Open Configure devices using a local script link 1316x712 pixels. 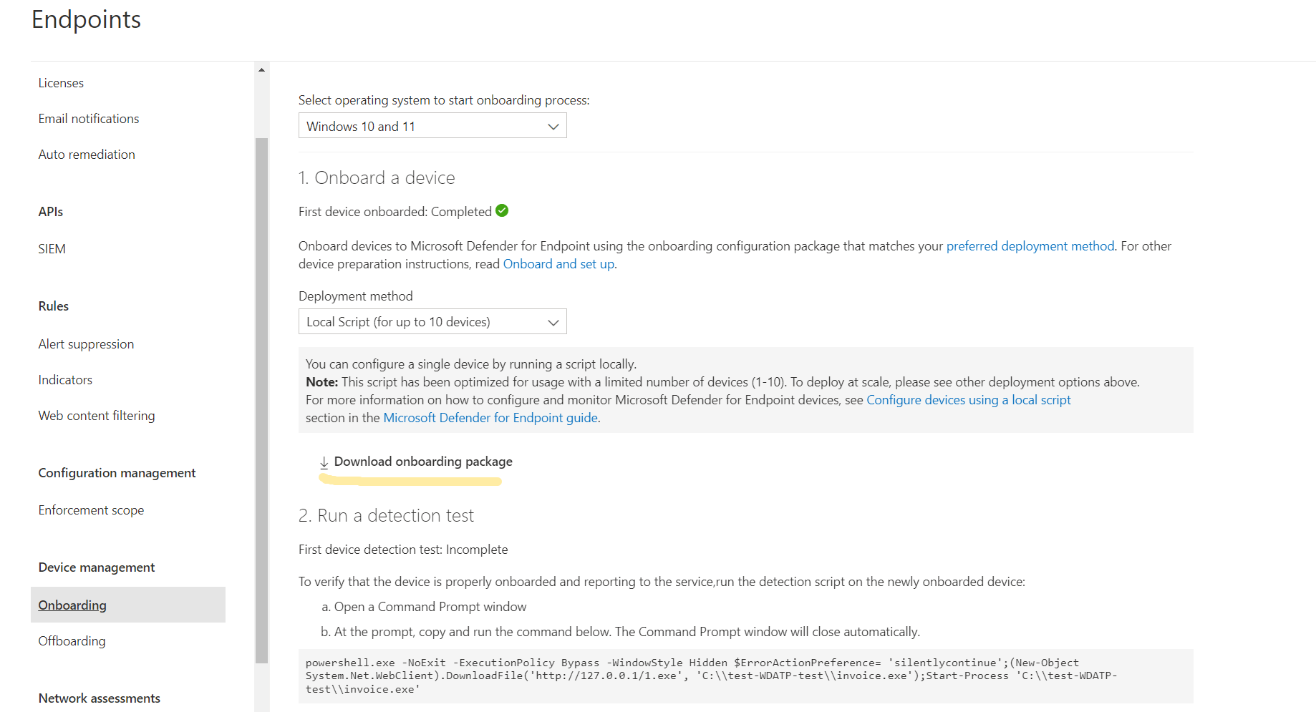click(x=969, y=400)
